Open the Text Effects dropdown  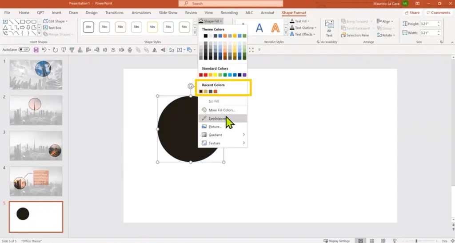[x=303, y=34]
